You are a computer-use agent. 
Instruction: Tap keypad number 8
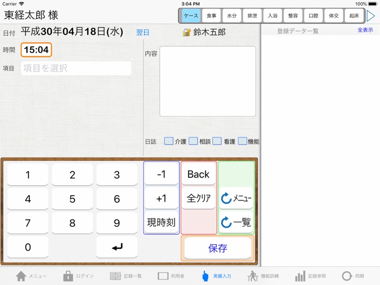click(x=72, y=223)
